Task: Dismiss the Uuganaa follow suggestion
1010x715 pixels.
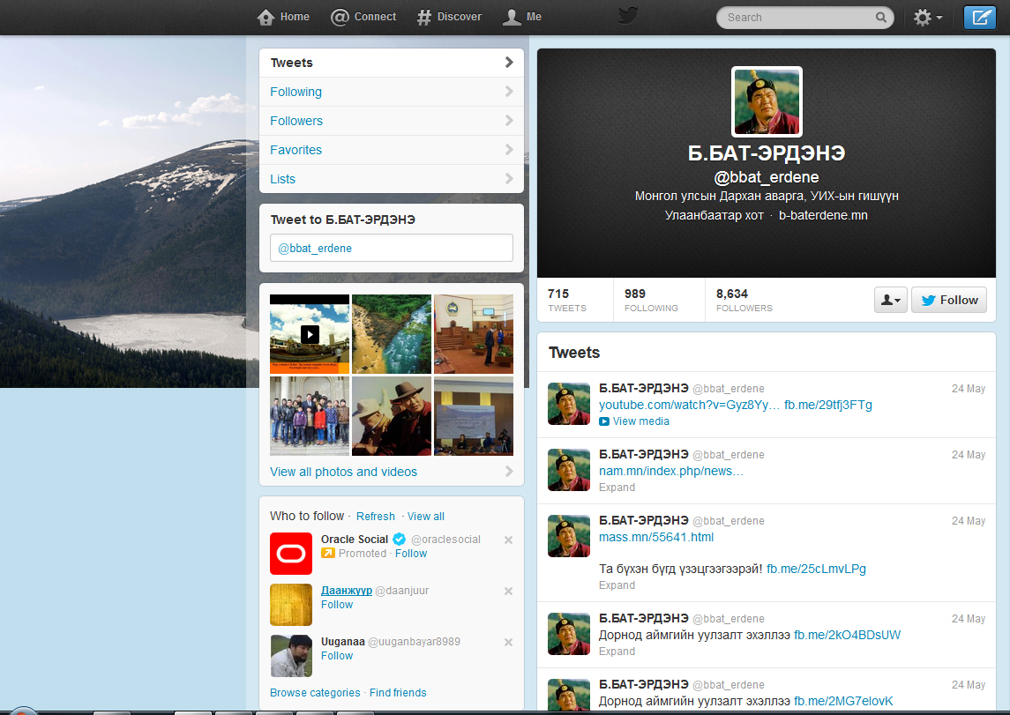Action: [x=508, y=642]
